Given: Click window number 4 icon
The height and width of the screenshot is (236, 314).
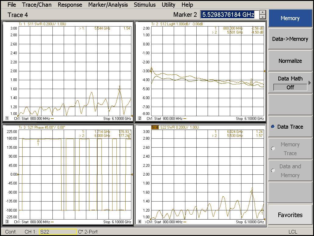Looking at the screenshot, I should pos(140,222).
